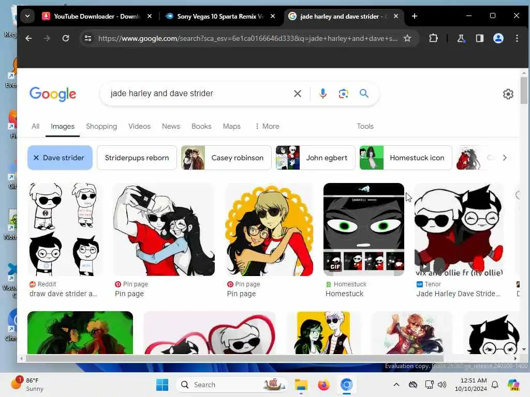Open Reddit 'draw dave strider a...' link

pyautogui.click(x=63, y=294)
